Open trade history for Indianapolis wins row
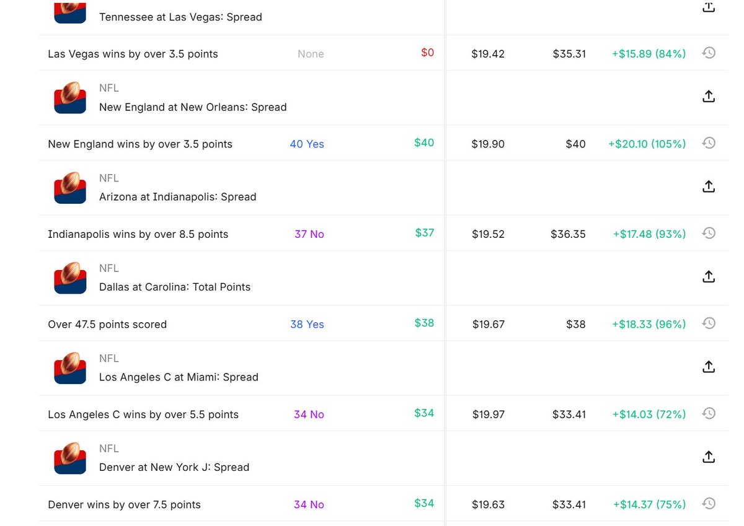Viewport: 744px width, 526px height. click(708, 233)
